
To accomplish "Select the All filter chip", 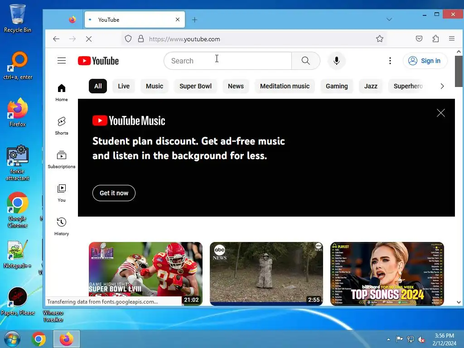I will (98, 86).
